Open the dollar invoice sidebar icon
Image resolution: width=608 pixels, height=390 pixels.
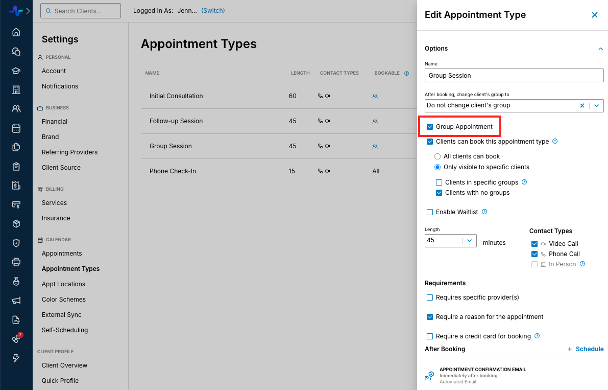point(16,186)
